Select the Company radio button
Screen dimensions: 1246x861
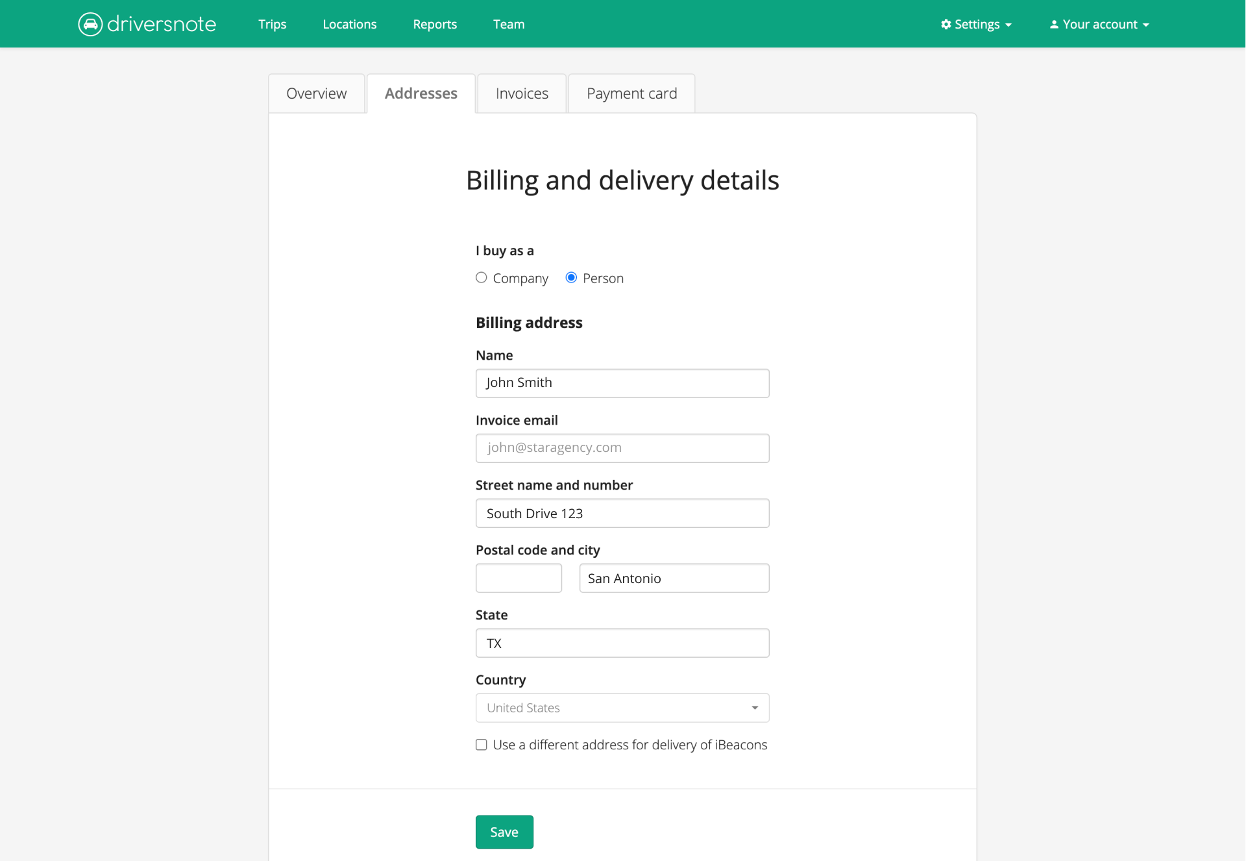(x=481, y=278)
